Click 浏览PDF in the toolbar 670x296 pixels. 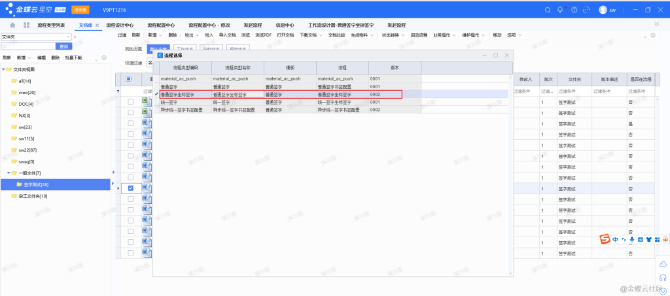(x=263, y=35)
